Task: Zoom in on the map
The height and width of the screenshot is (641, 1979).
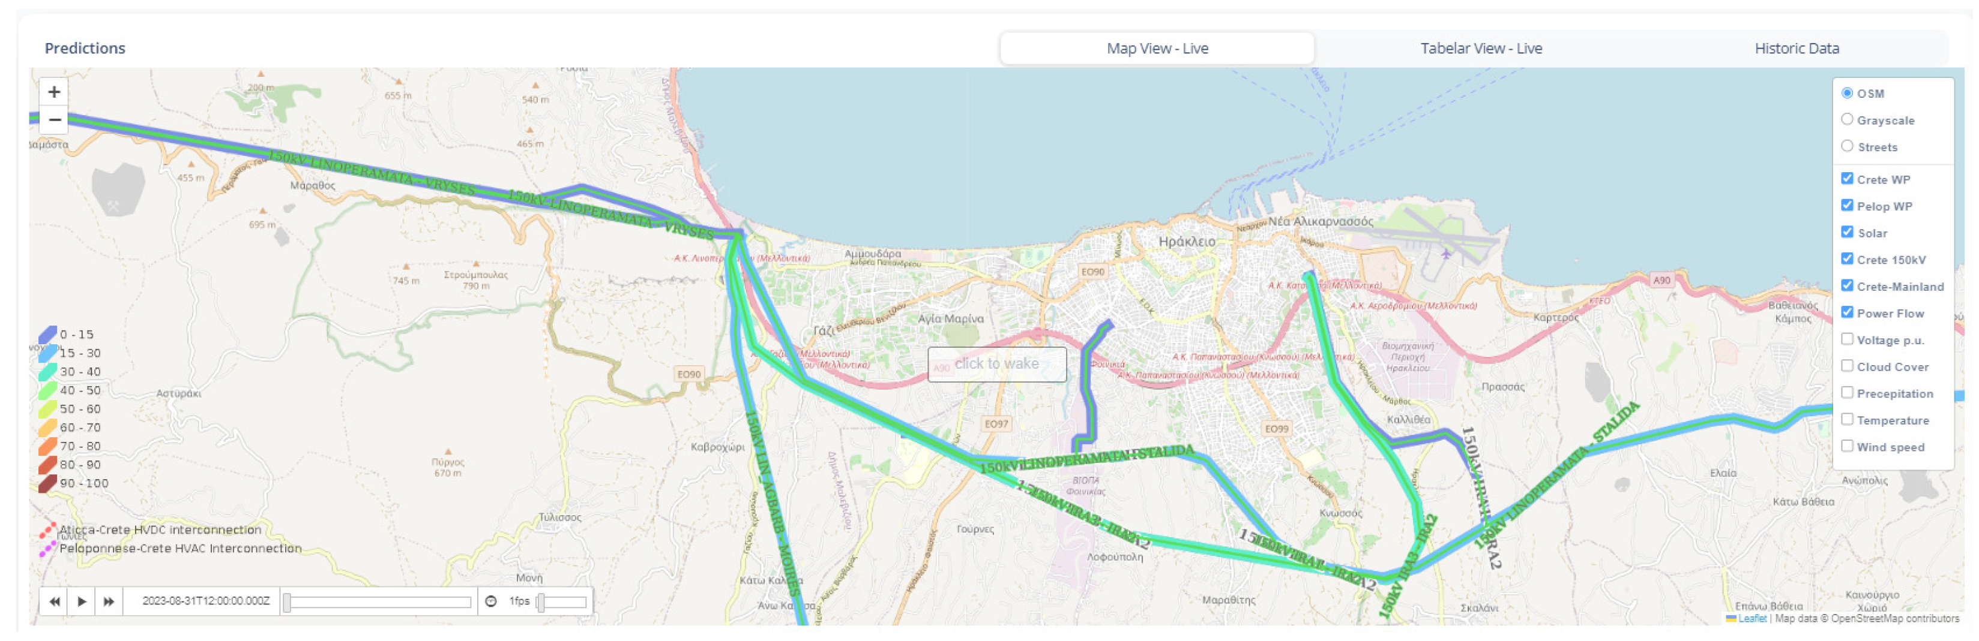Action: 54,92
